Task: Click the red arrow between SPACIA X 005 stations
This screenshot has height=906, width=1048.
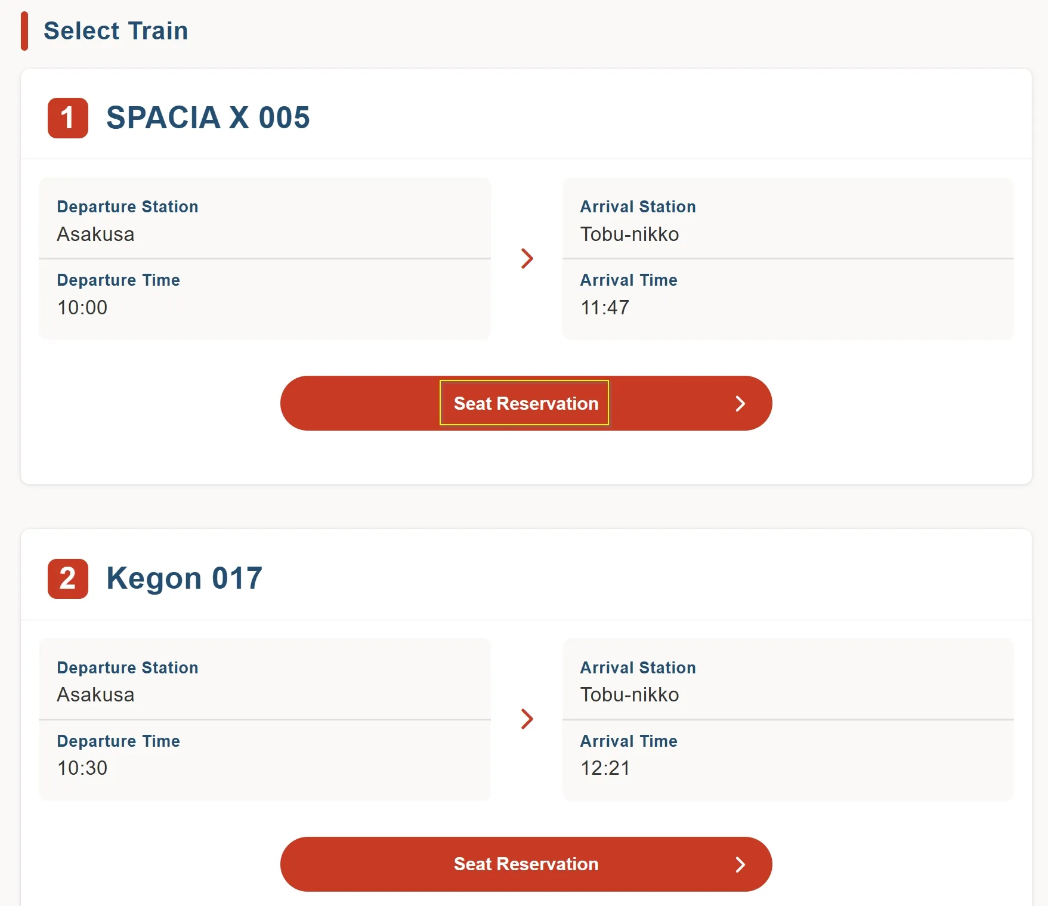Action: point(527,258)
